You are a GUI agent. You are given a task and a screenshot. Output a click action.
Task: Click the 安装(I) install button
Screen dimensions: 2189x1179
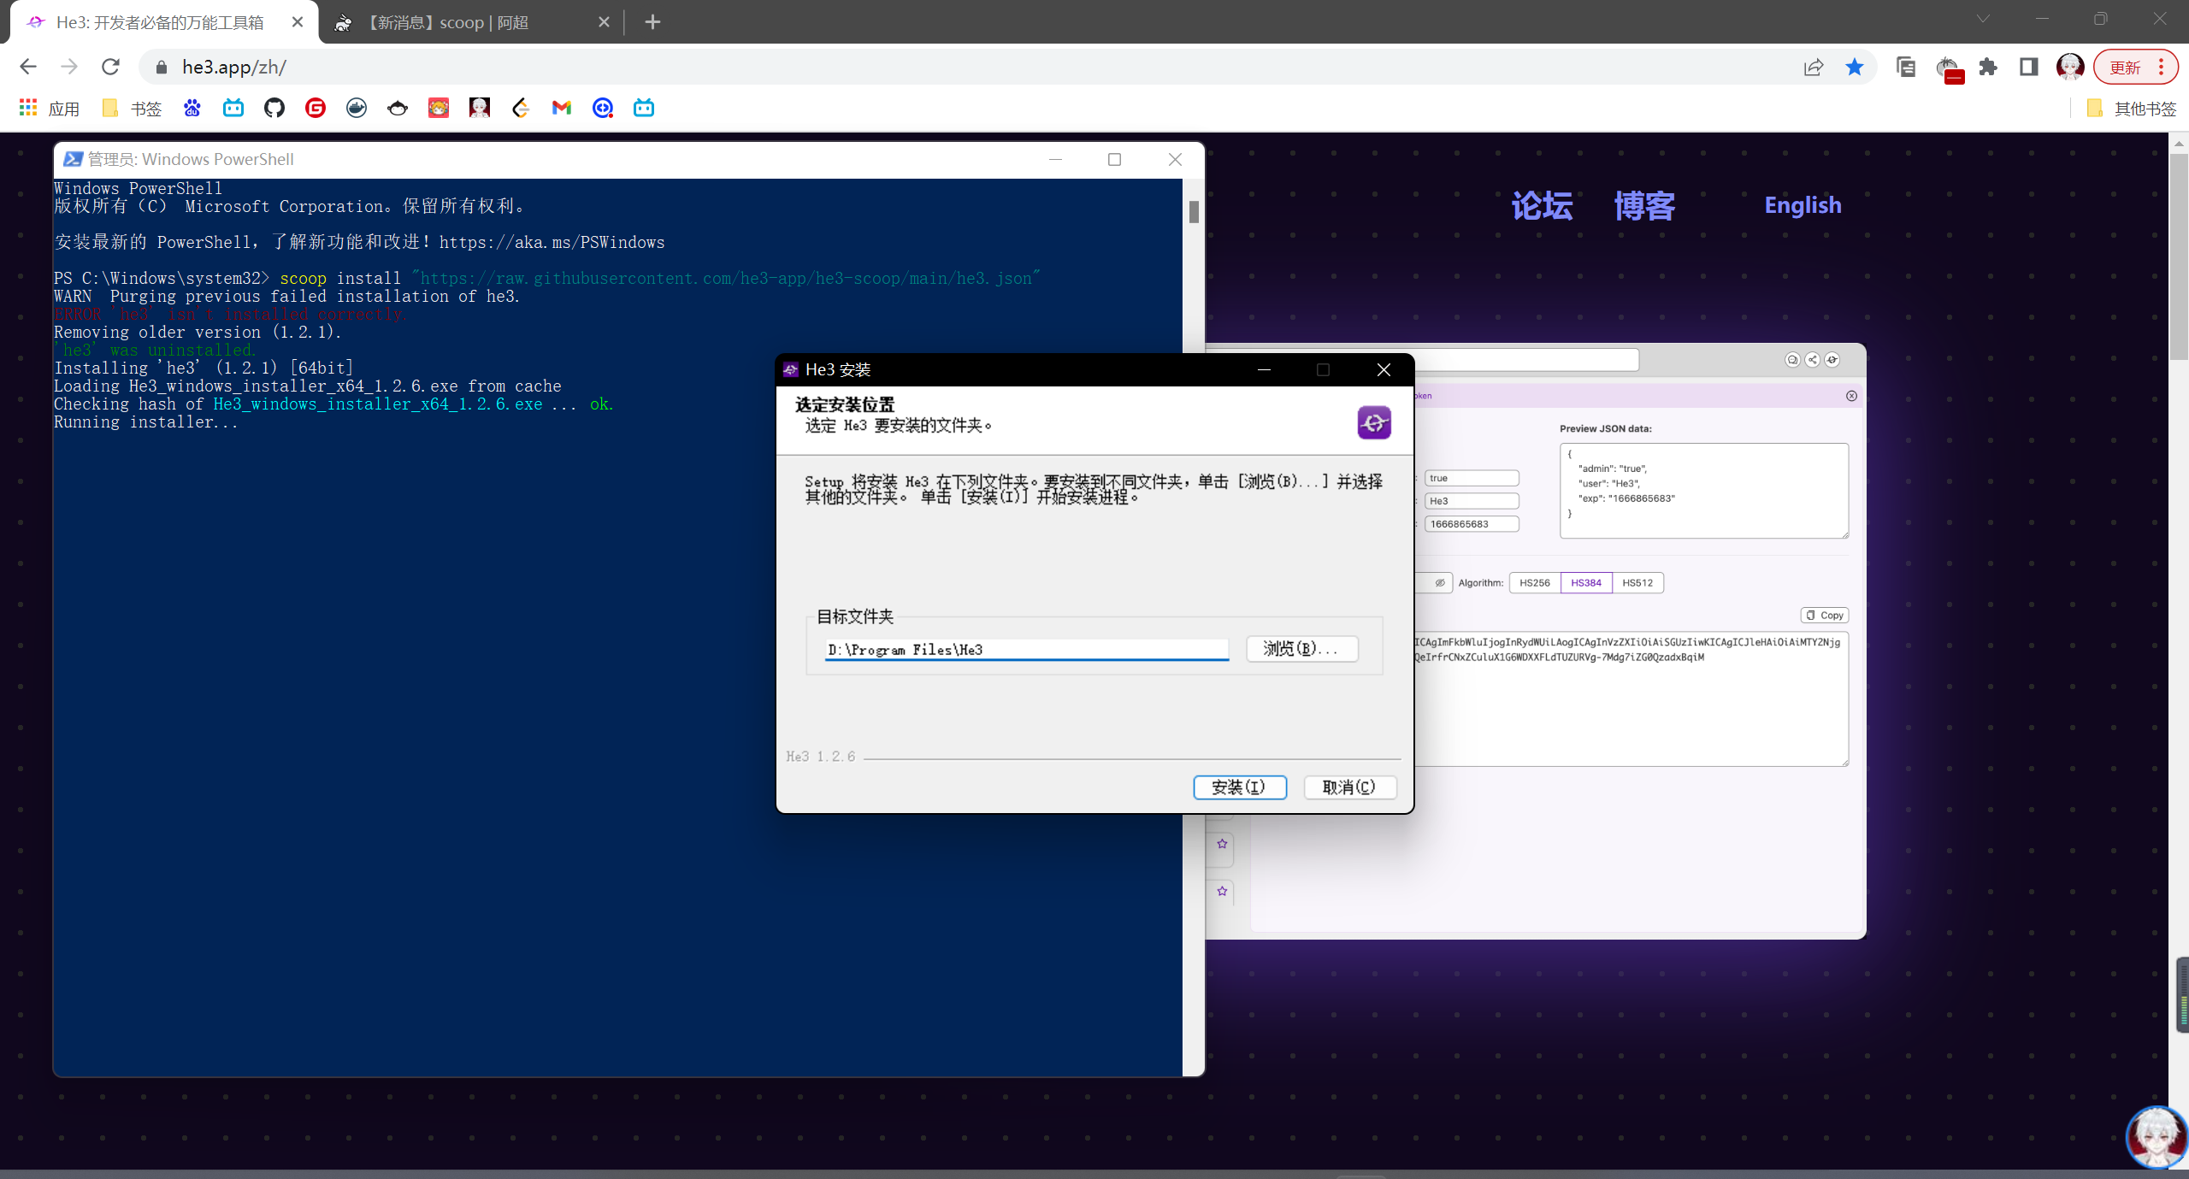1239,787
